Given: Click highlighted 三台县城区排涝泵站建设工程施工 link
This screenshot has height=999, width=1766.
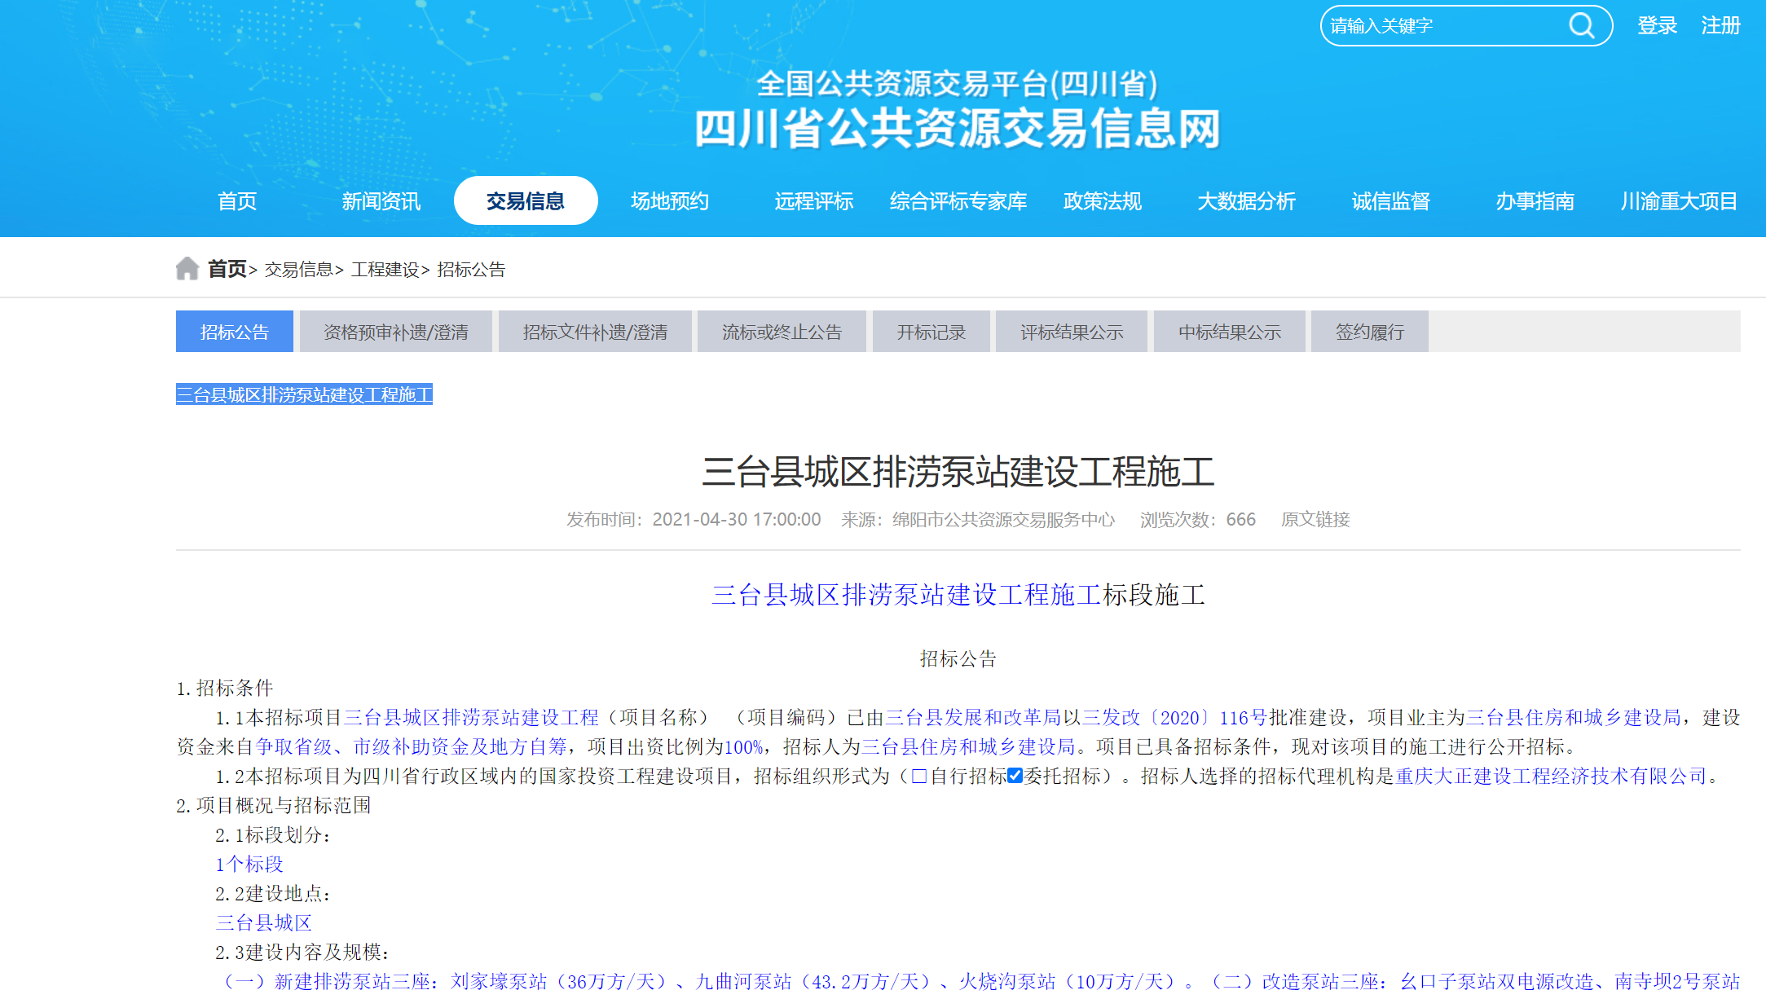Looking at the screenshot, I should (304, 394).
